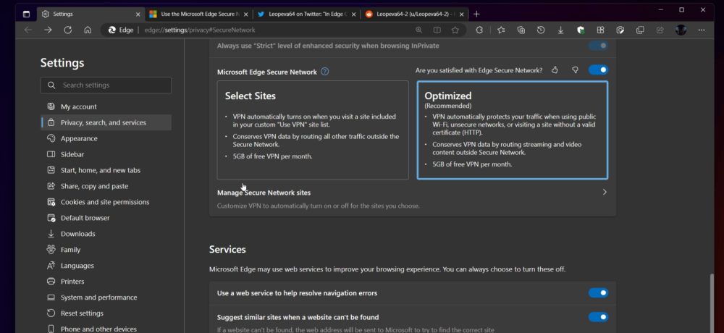Click the thumbs down feedback icon
724x333 pixels.
(575, 70)
